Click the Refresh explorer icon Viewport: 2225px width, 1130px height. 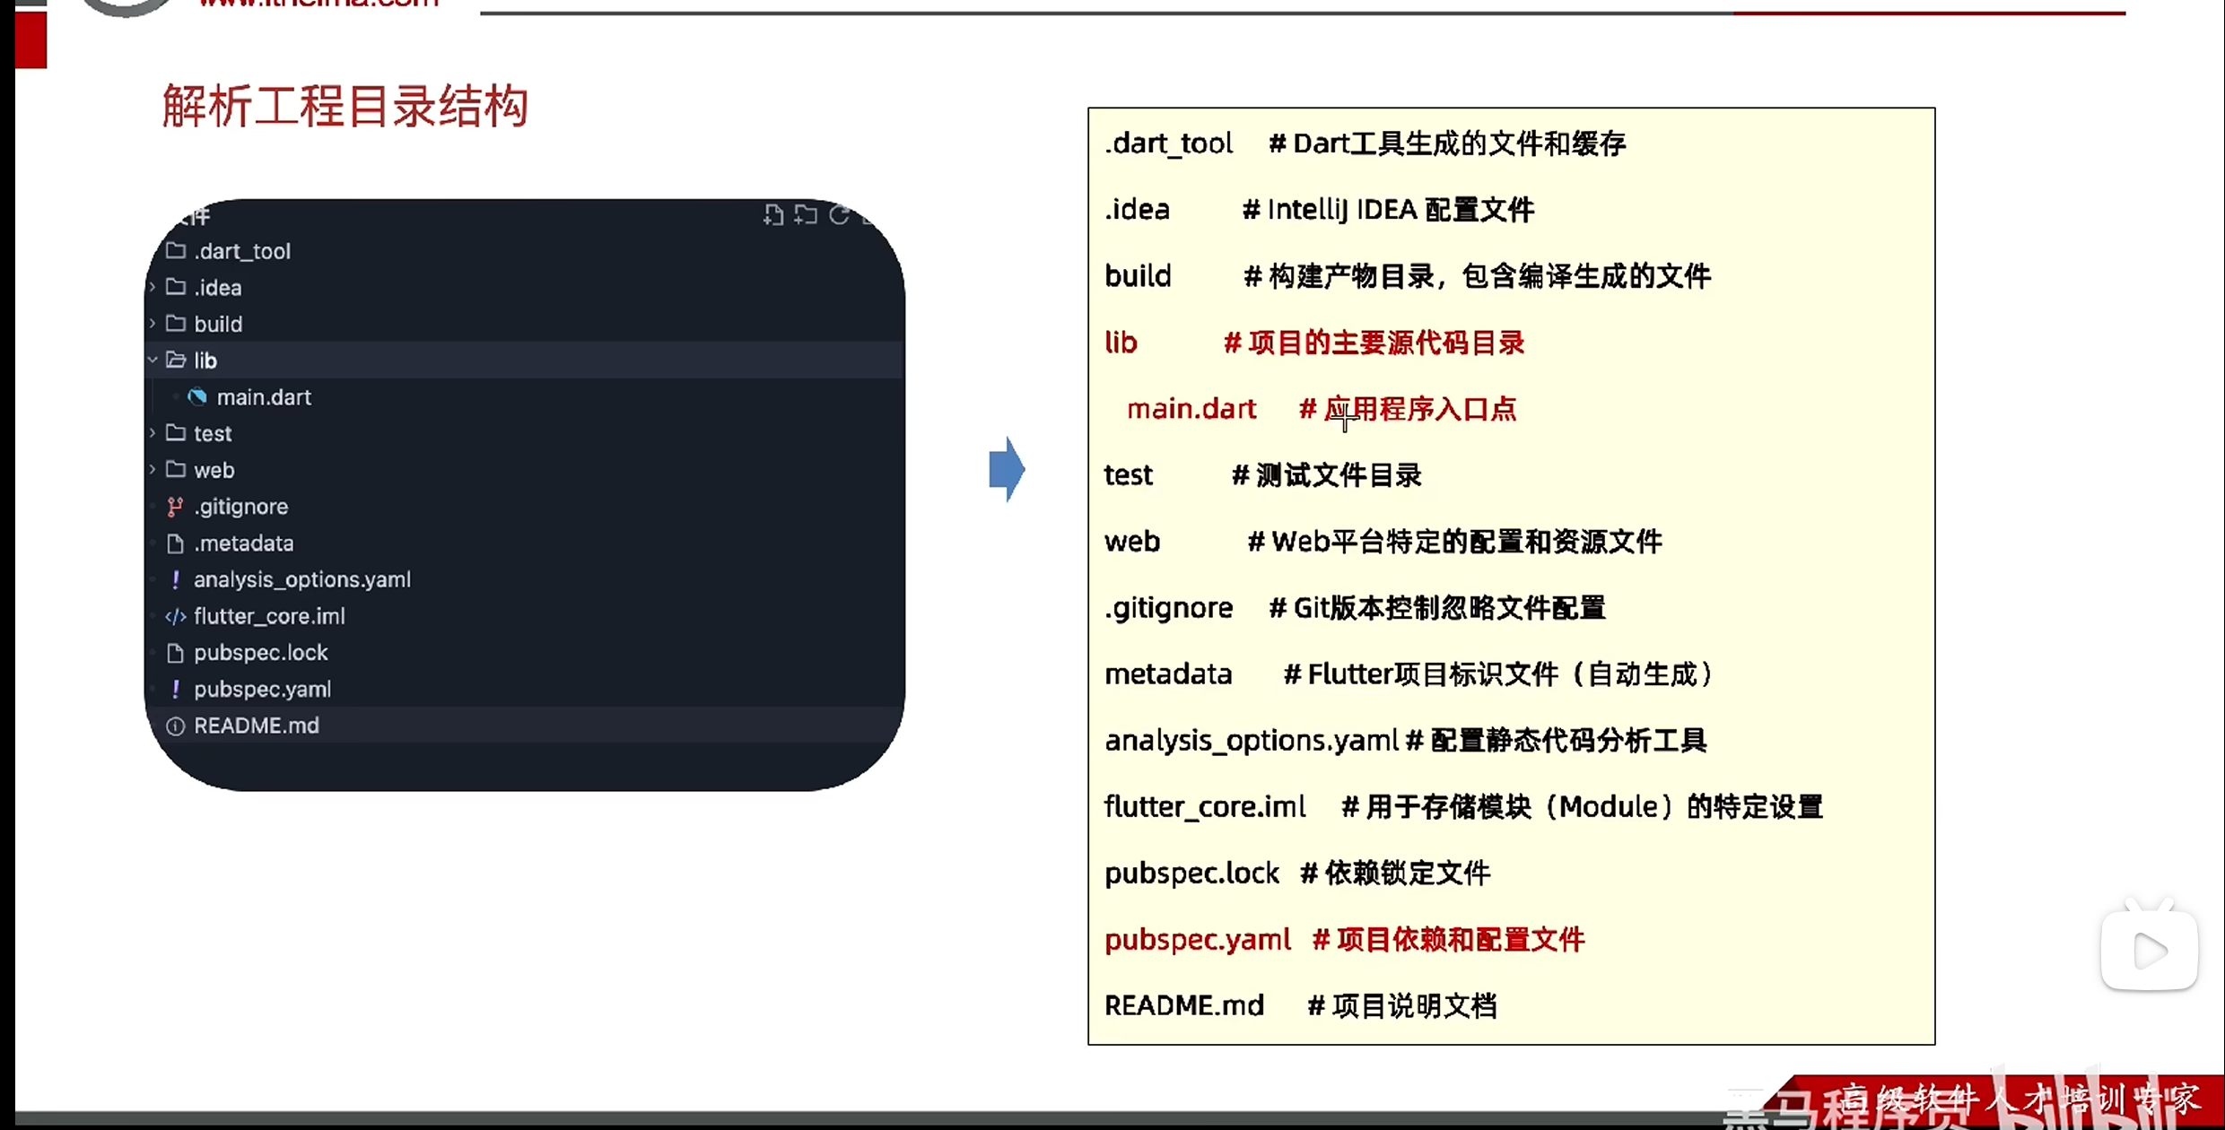click(x=839, y=215)
